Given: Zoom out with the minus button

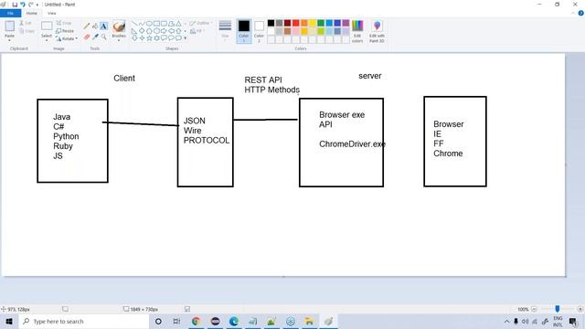Looking at the screenshot, I should (x=534, y=309).
